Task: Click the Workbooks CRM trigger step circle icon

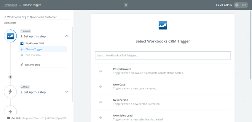Action: click(x=10, y=36)
